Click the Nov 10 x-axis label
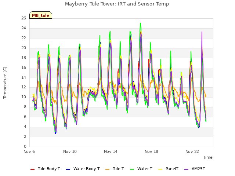 [x=70, y=151]
